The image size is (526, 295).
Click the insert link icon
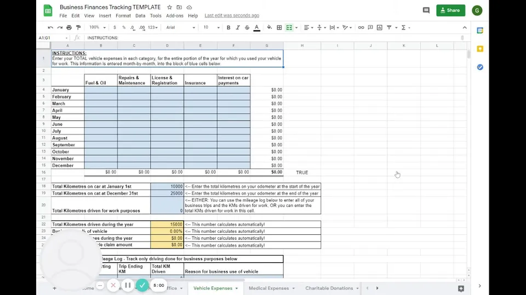pos(361,27)
